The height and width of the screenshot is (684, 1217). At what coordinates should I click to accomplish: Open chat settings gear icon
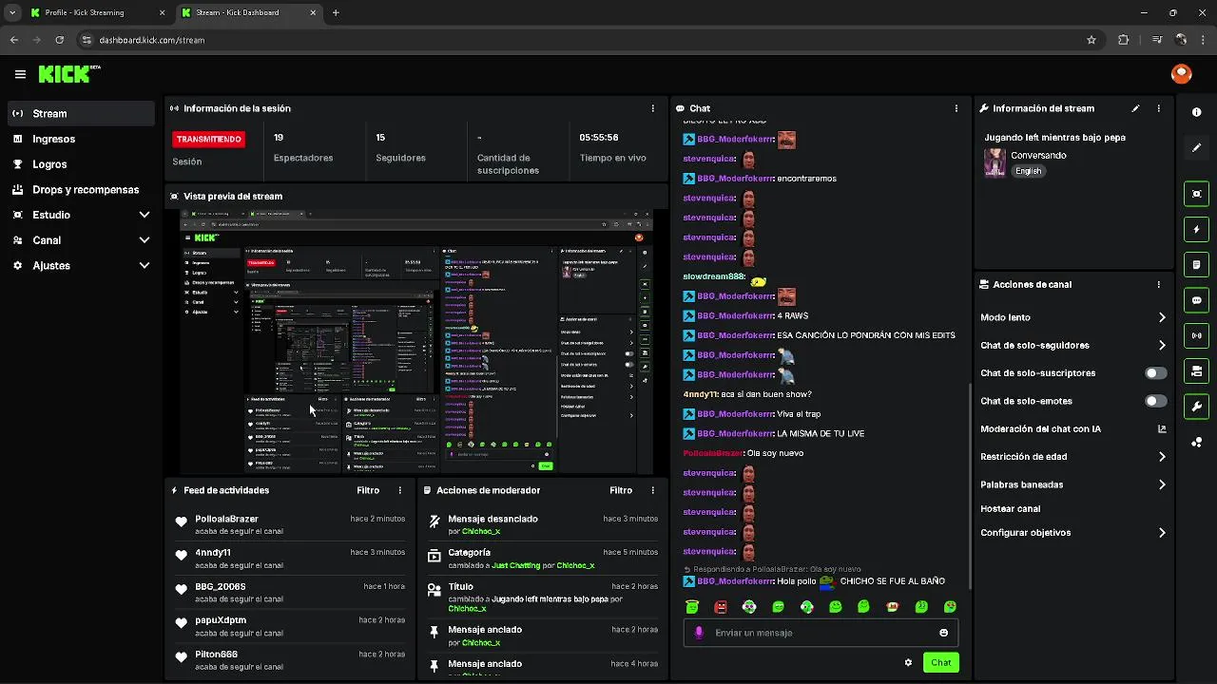908,662
